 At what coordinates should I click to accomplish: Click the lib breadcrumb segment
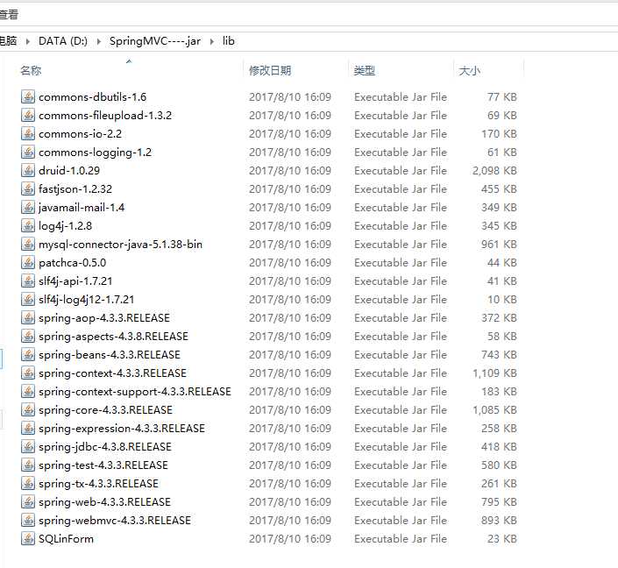(228, 40)
